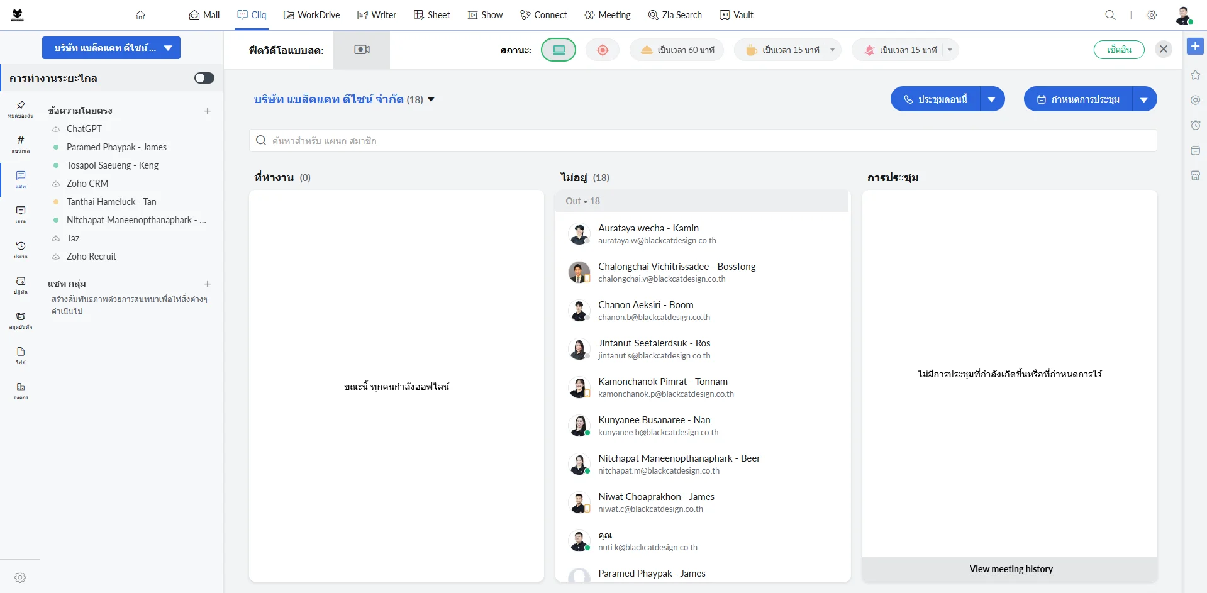1207x593 pixels.
Task: Expand the Schedule Meeting dropdown arrow
Action: [x=1144, y=99]
